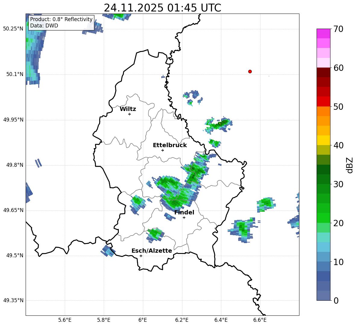Click the 5.6°E longitude label
Screen dimensions: 357x326
point(65,320)
